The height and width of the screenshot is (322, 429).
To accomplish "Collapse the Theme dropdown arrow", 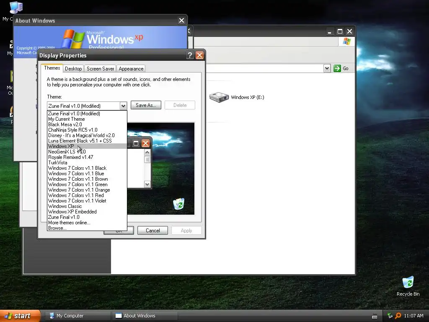I will click(123, 106).
